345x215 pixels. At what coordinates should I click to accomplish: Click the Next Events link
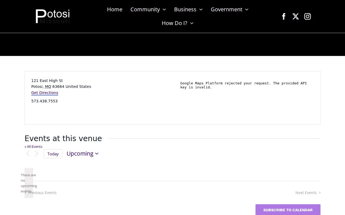tap(308, 193)
